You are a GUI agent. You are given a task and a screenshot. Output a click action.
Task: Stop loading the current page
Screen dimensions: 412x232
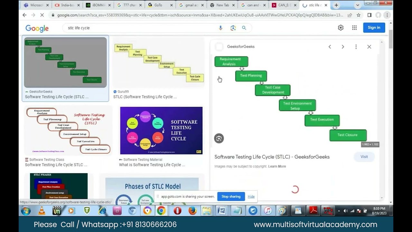(42, 15)
